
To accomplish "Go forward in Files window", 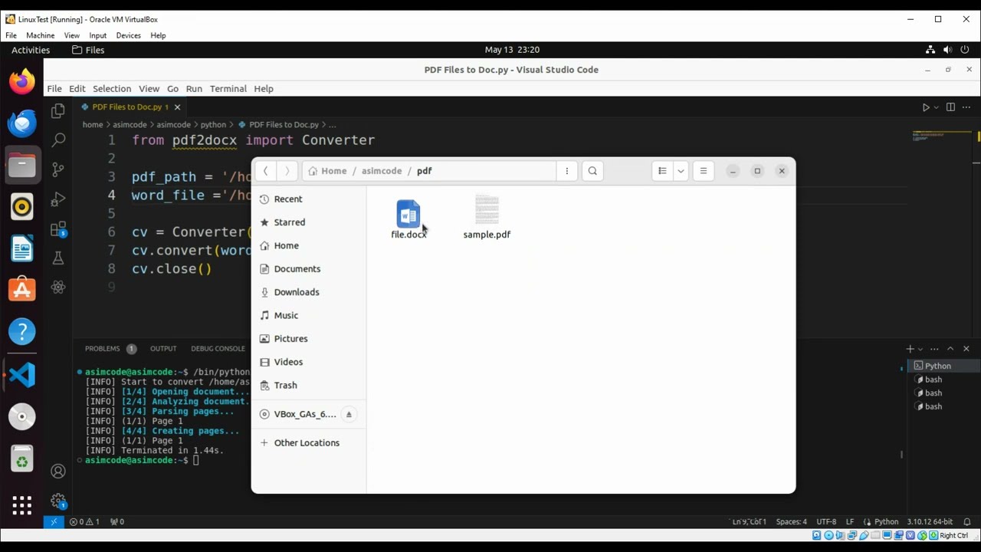I will 287,171.
